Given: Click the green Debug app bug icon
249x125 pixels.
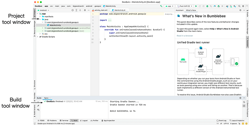Looking at the screenshot, I should point(207,6).
